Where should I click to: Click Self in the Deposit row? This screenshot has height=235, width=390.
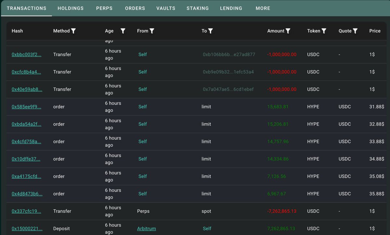207,228
